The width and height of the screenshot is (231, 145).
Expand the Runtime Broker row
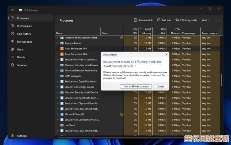coord(57,43)
